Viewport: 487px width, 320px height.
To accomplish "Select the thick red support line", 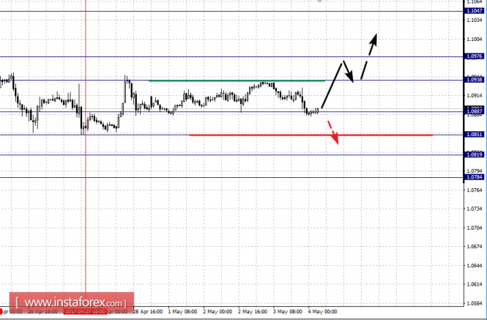I will 311,135.
